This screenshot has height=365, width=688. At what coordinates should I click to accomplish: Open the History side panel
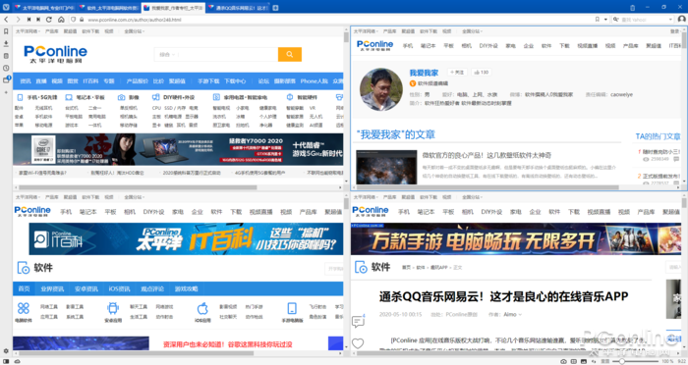pos(6,68)
